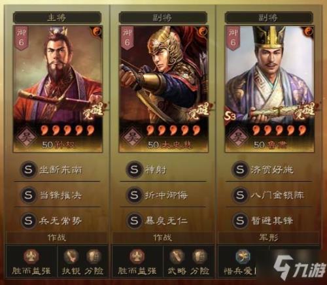Click the 武略 book icon
The height and width of the screenshot is (285, 327).
(177, 256)
